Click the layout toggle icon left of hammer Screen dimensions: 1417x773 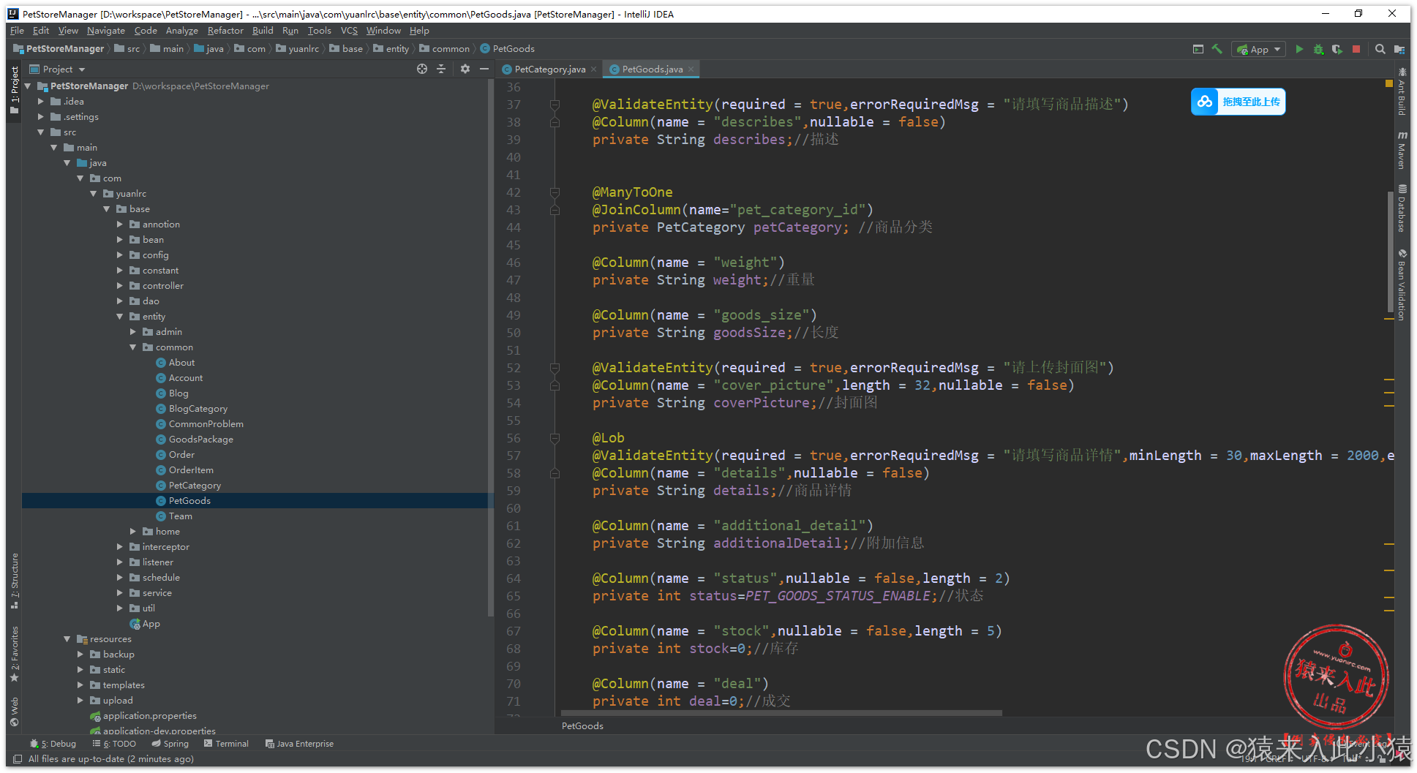click(1198, 49)
